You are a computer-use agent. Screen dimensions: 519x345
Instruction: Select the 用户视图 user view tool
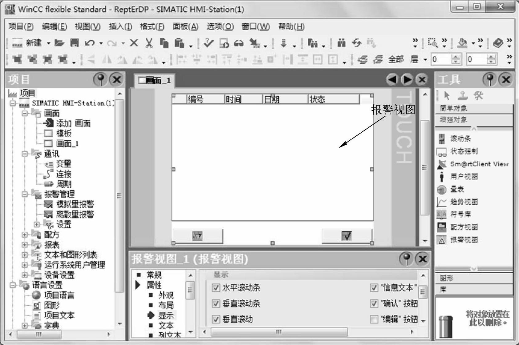[x=458, y=177]
